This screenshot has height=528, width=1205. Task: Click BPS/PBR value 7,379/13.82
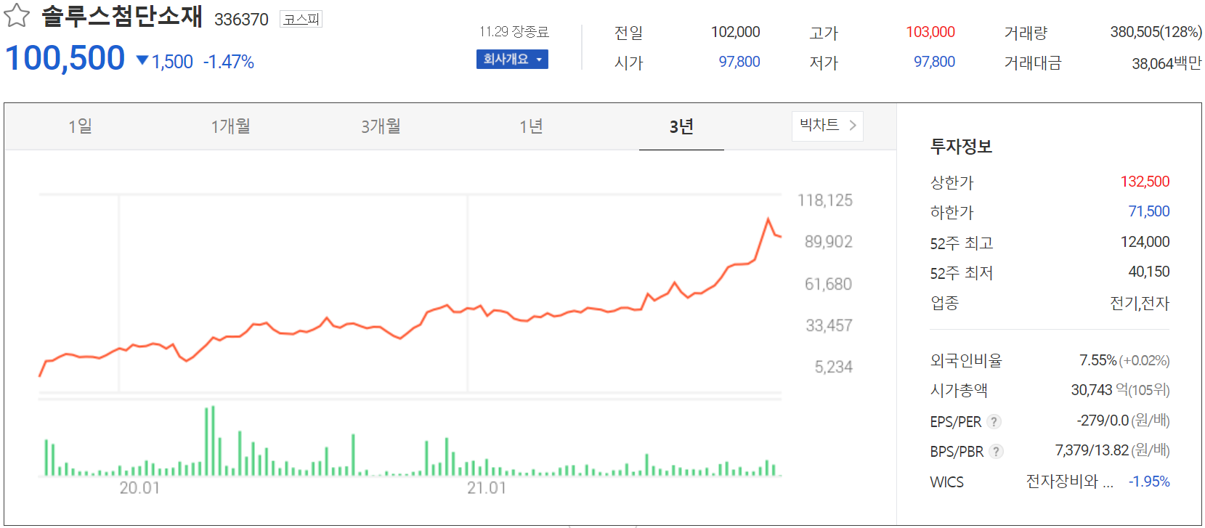pyautogui.click(x=1092, y=450)
